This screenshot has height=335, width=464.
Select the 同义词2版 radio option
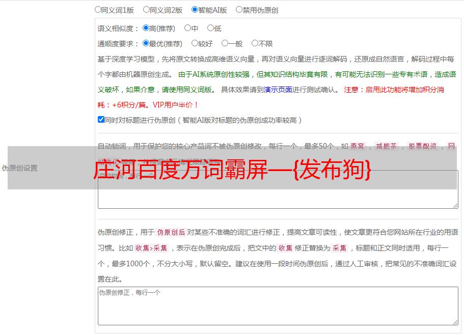click(146, 10)
